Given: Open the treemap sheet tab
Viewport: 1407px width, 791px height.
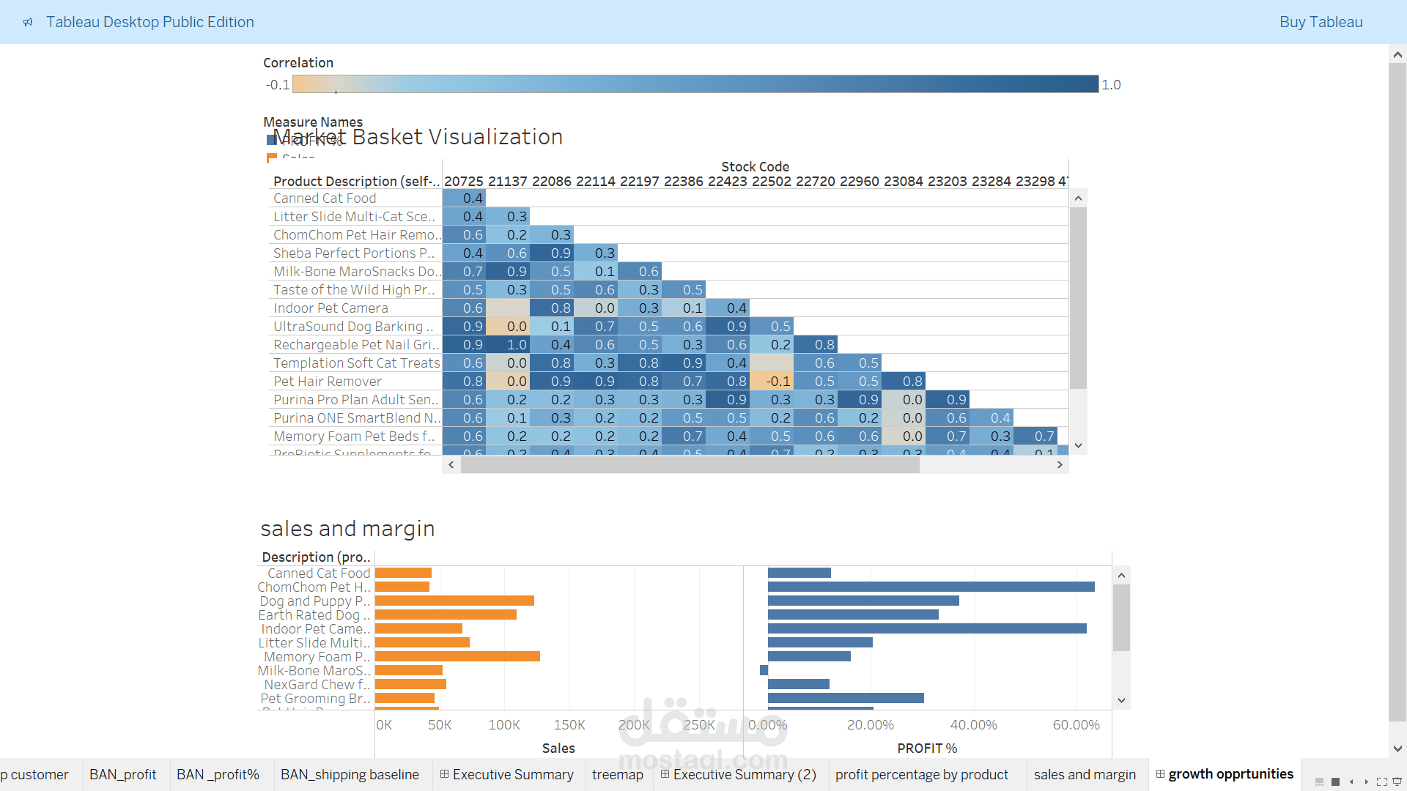Looking at the screenshot, I should [x=618, y=775].
